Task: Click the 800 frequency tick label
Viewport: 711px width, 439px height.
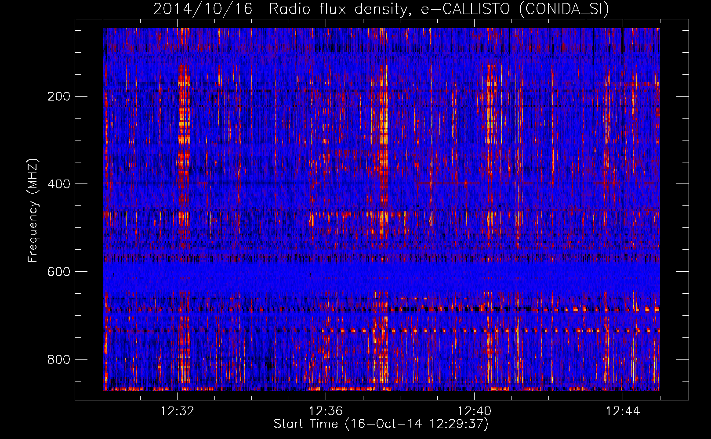Action: (x=59, y=360)
